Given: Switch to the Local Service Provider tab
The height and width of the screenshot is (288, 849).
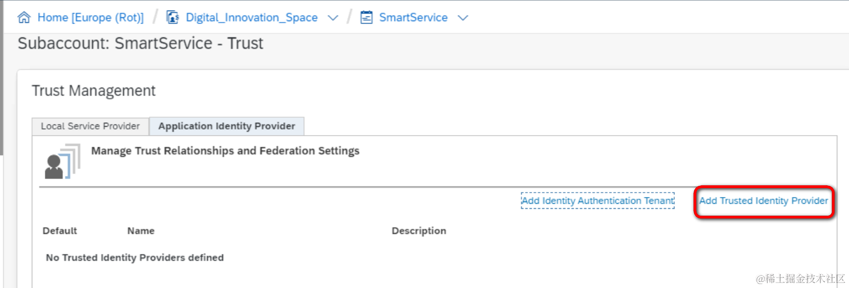Looking at the screenshot, I should coord(90,126).
